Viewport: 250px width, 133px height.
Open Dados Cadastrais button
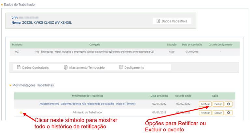[172, 21]
